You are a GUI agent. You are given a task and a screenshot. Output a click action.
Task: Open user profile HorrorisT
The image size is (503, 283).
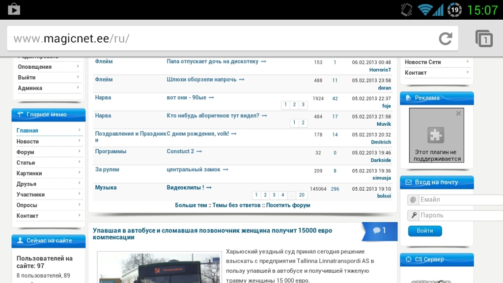[x=380, y=70]
